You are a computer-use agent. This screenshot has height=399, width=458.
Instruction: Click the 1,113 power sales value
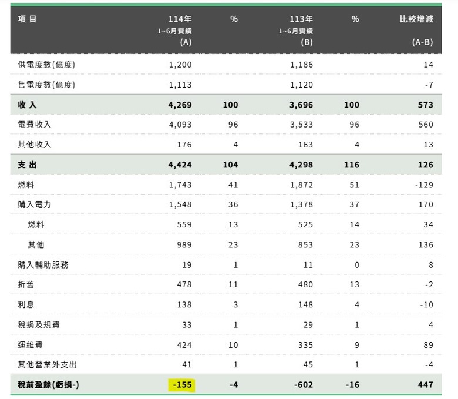point(180,85)
